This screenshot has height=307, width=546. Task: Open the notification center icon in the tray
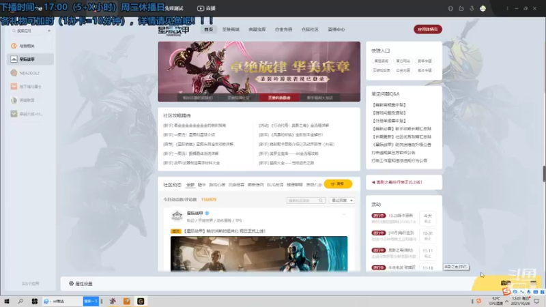537,301
